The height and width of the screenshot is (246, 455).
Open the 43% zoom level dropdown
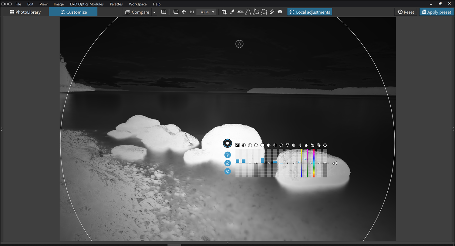(213, 12)
